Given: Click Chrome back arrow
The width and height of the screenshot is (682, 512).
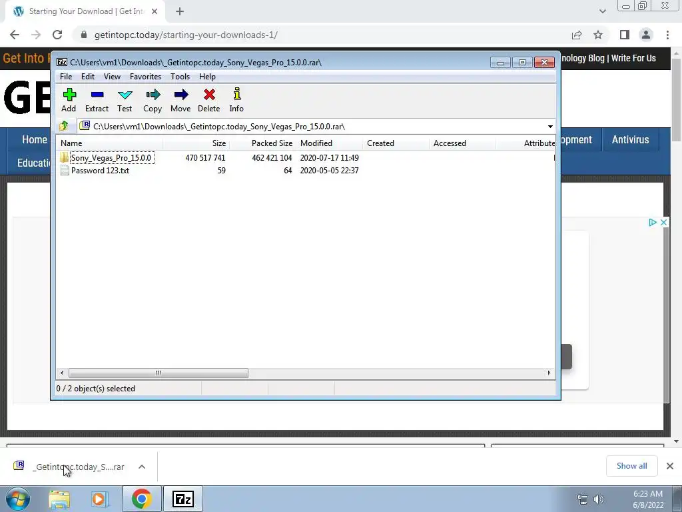Looking at the screenshot, I should 15,35.
